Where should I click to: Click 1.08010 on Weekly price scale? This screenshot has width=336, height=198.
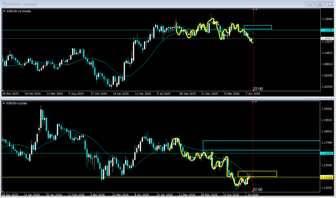click(x=327, y=64)
